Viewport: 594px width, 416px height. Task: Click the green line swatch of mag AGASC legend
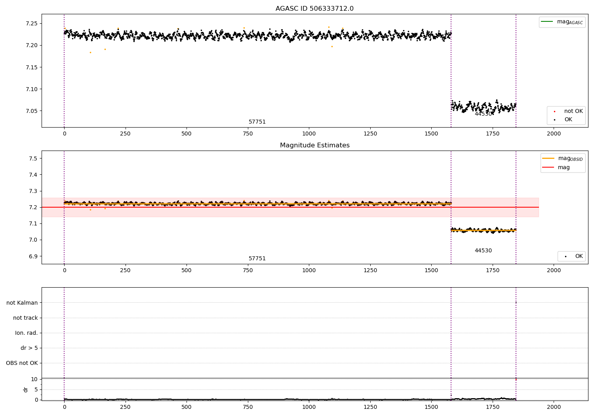547,21
